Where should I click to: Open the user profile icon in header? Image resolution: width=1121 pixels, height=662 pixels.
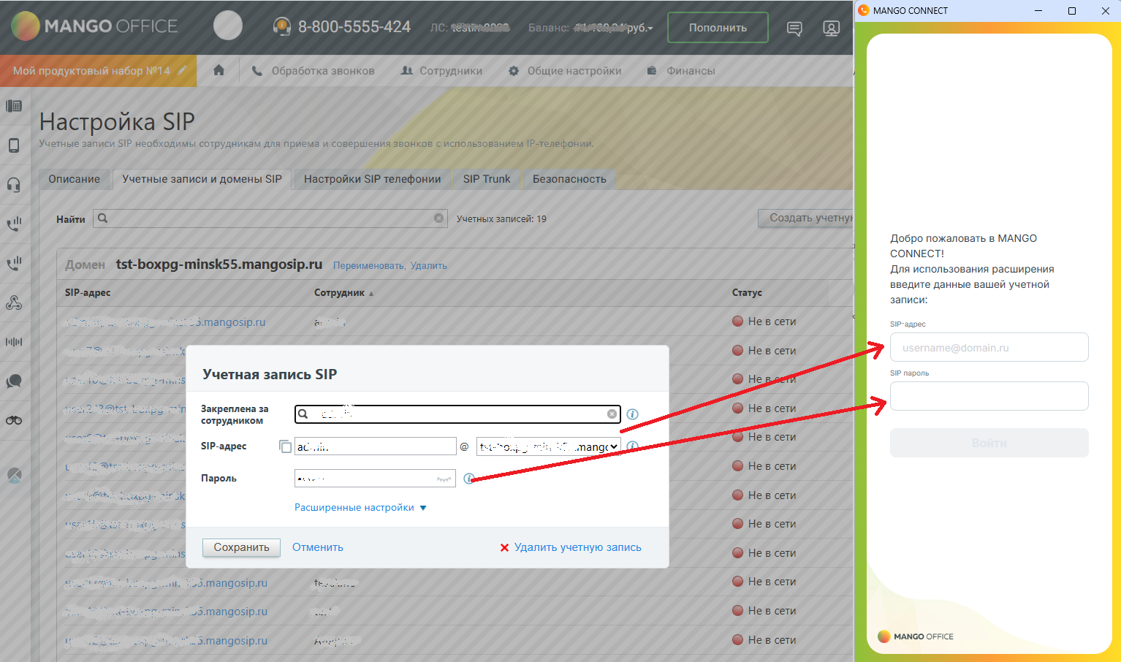[831, 28]
